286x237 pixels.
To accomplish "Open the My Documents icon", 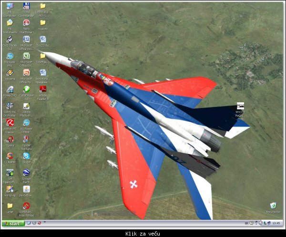I will (x=10, y=26).
